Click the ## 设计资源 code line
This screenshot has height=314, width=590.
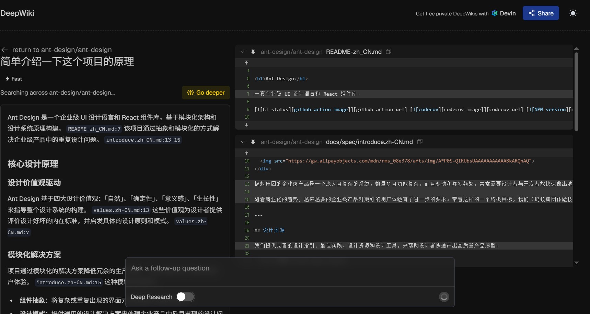tap(269, 230)
